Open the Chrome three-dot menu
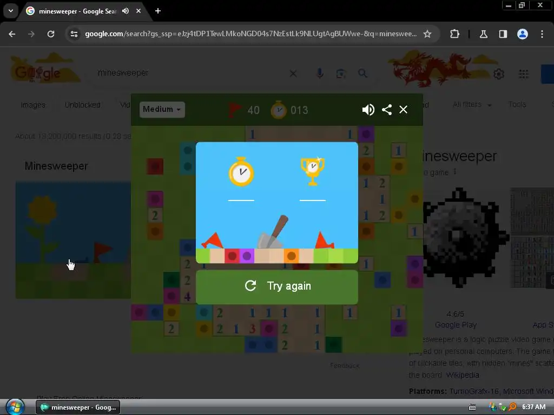 click(542, 34)
